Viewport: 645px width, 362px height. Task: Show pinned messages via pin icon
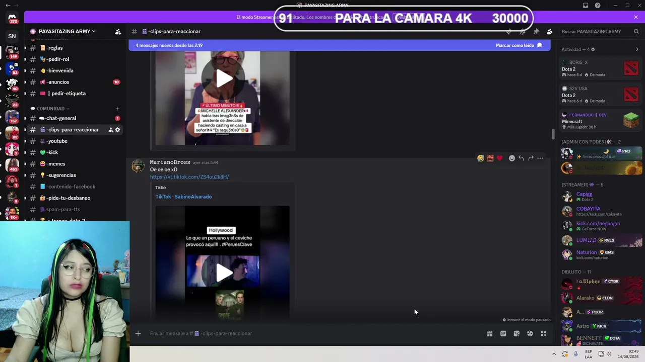(536, 32)
